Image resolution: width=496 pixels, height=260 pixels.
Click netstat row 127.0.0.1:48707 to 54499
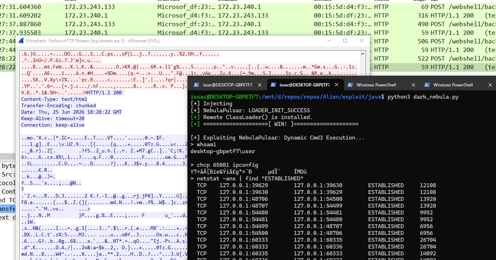[316, 206]
